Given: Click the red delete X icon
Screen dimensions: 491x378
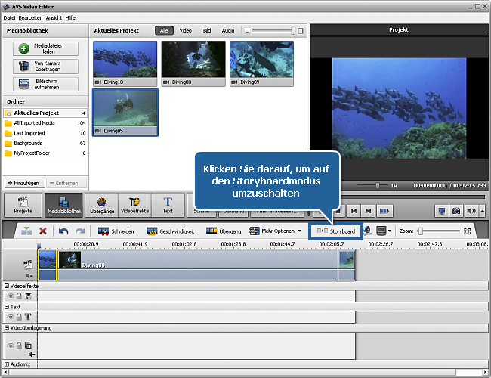Looking at the screenshot, I should coord(43,231).
